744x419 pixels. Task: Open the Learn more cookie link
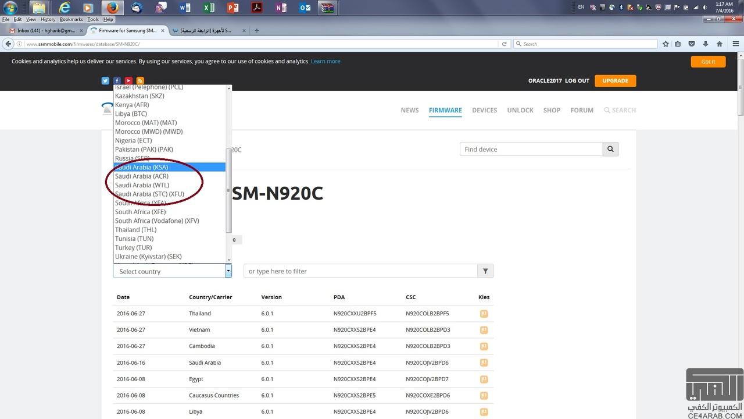click(325, 61)
